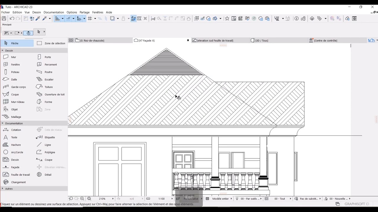The height and width of the screenshot is (212, 378).
Task: Click the star favorites icon
Action: tap(227, 19)
